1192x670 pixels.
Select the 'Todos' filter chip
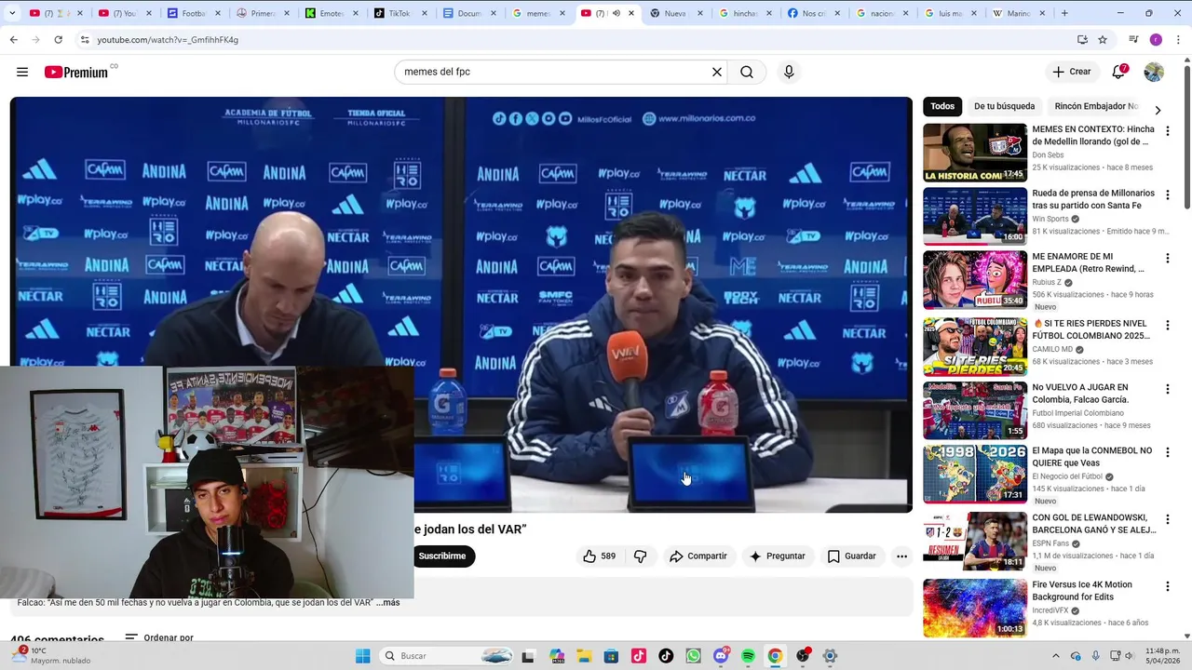coord(942,106)
